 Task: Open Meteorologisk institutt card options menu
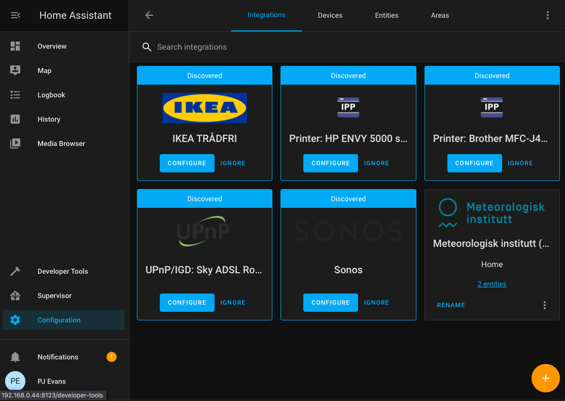pos(545,305)
